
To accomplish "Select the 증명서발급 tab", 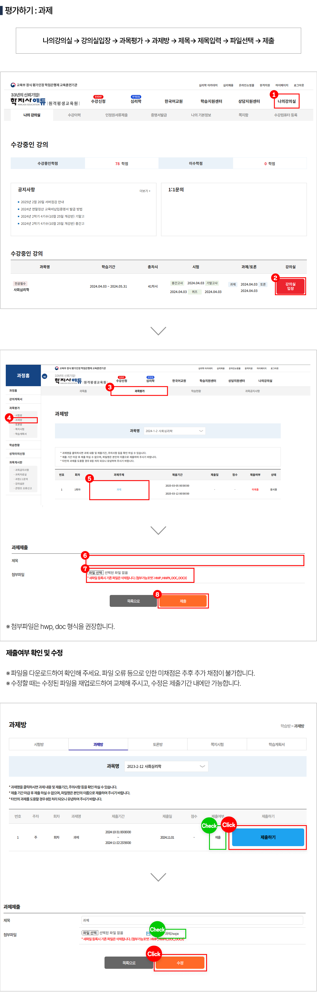I will tap(159, 115).
